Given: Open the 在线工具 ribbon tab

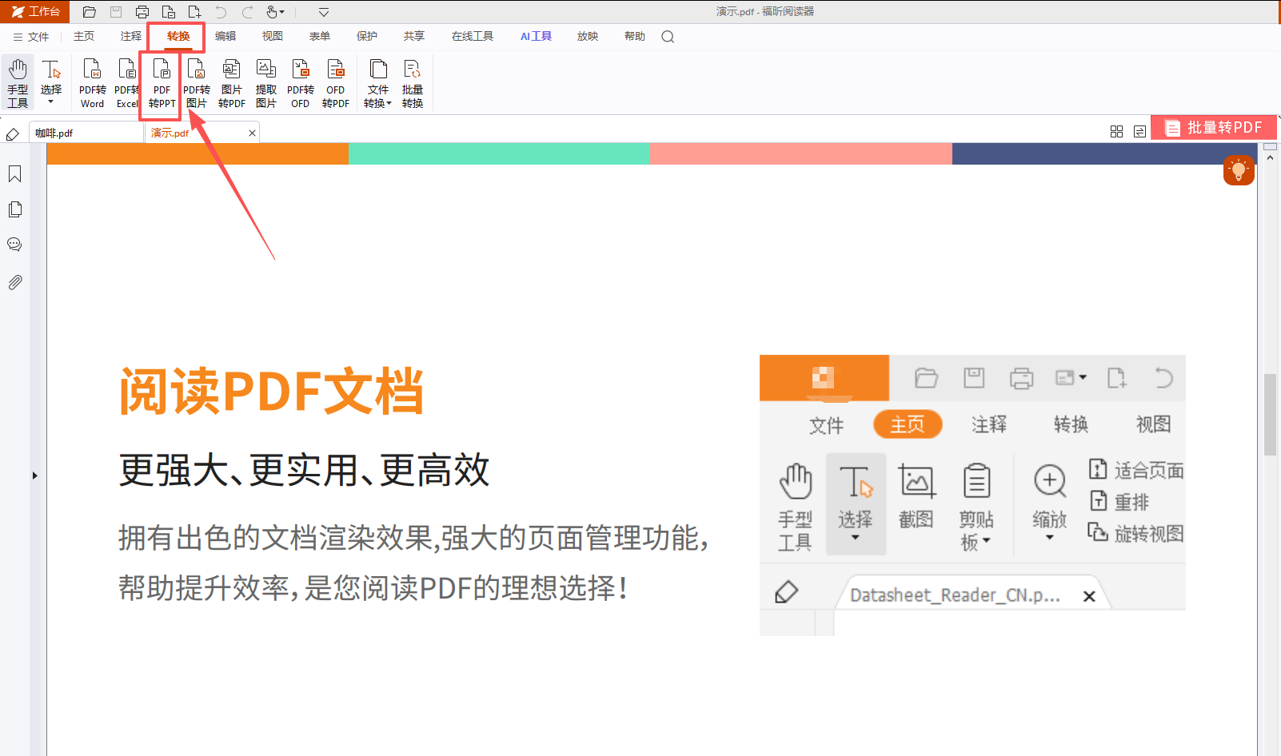Looking at the screenshot, I should [473, 37].
